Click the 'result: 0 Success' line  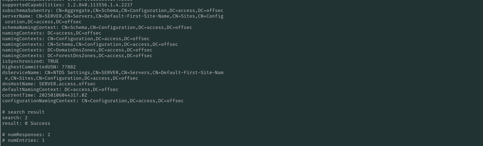[26, 123]
